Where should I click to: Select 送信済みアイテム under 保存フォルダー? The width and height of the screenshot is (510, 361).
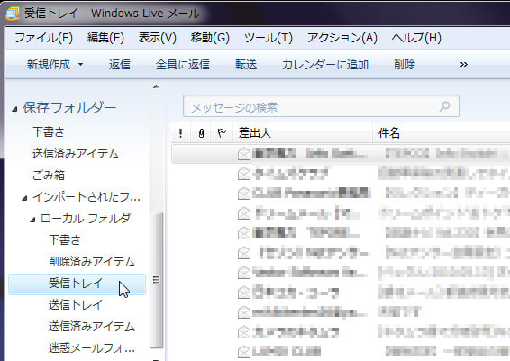76,153
